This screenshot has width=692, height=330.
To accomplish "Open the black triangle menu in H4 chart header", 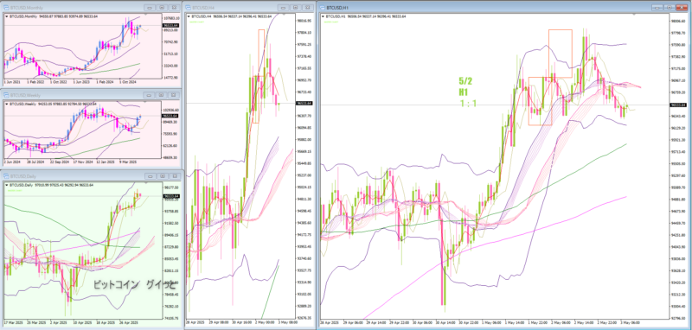I will 189,16.
